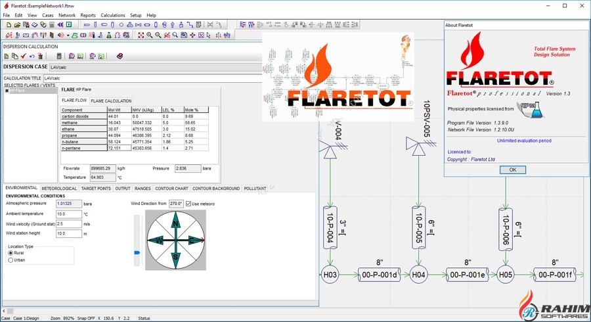Click the wind direction compass rose
The height and width of the screenshot is (322, 591).
tap(175, 240)
